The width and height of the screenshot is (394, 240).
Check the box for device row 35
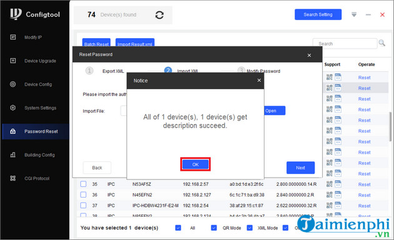click(x=83, y=184)
